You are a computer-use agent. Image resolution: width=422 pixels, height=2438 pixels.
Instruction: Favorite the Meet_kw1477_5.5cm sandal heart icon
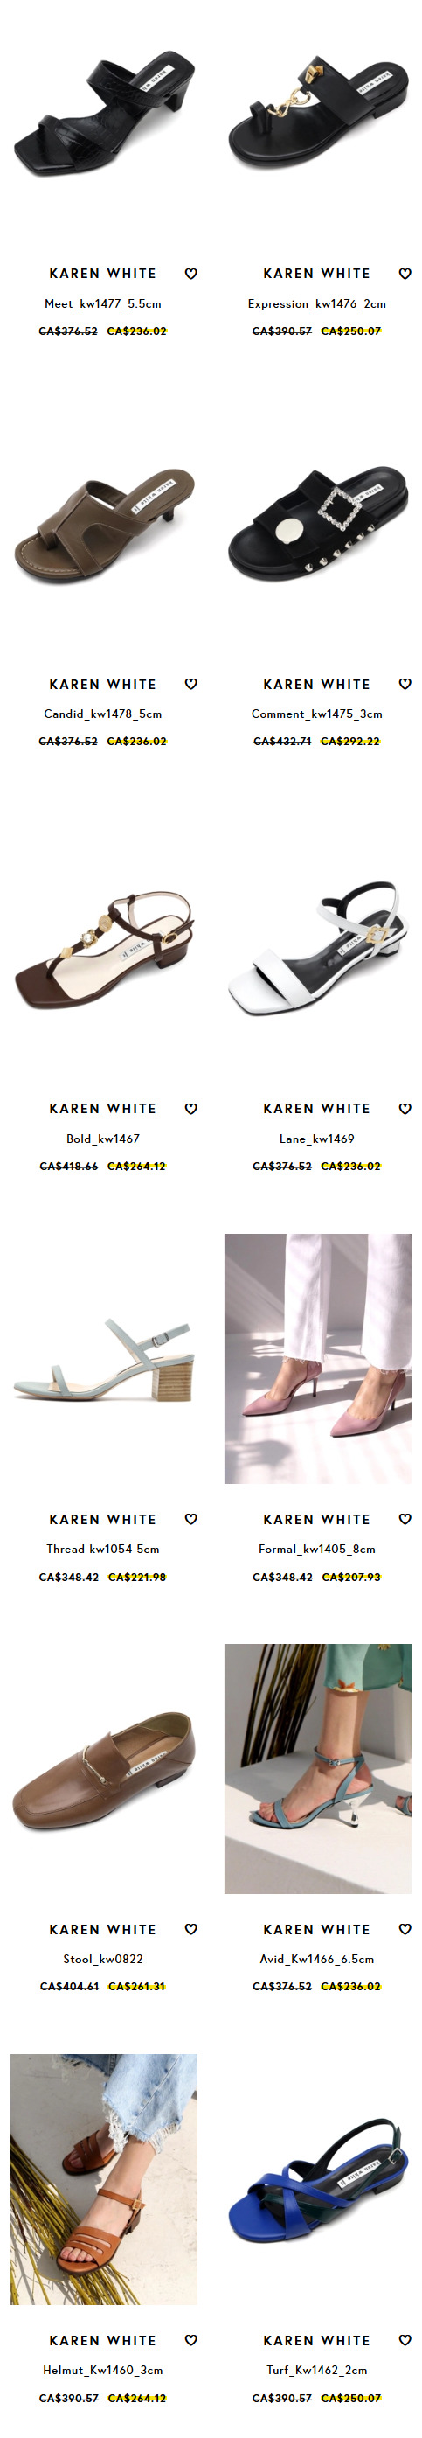191,274
